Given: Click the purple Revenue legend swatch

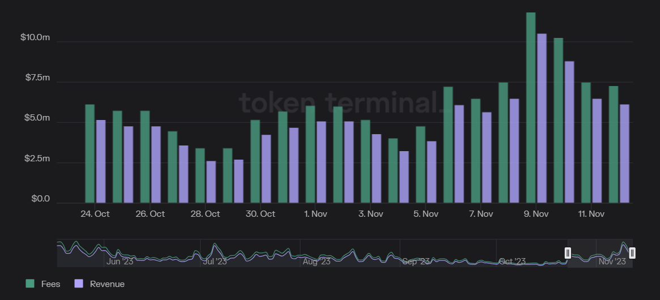Looking at the screenshot, I should [x=79, y=284].
